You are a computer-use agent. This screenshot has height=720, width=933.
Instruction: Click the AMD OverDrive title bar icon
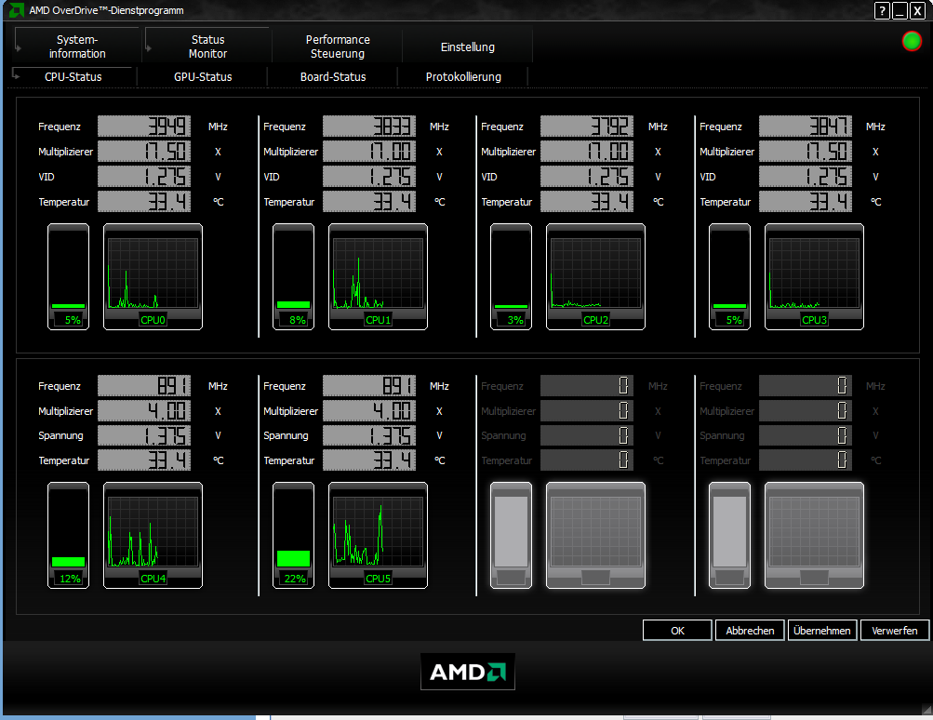point(17,10)
